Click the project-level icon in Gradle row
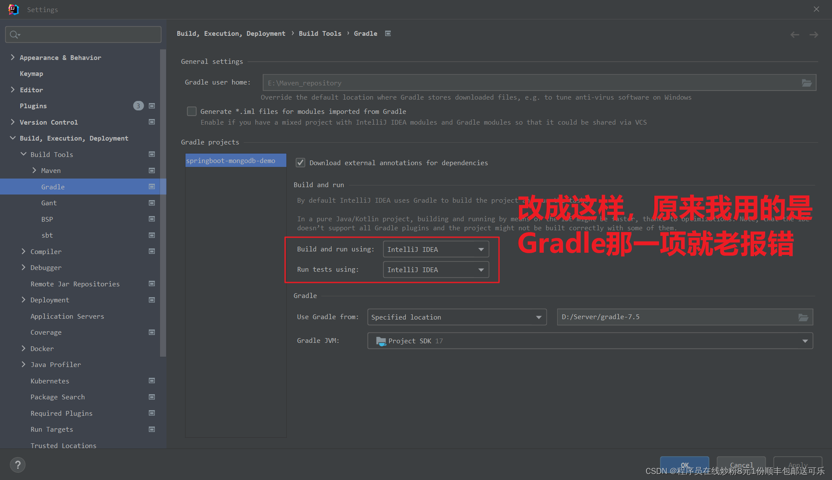 [152, 187]
